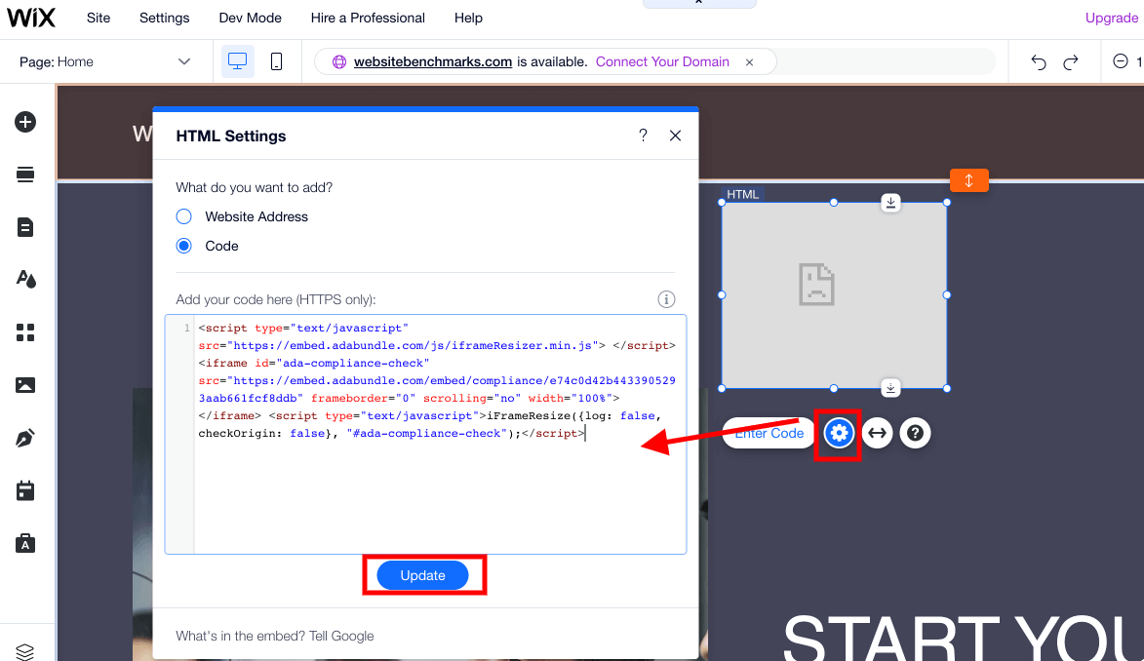Image resolution: width=1144 pixels, height=661 pixels.
Task: Open the Add Apps grid icon
Action: (x=25, y=332)
